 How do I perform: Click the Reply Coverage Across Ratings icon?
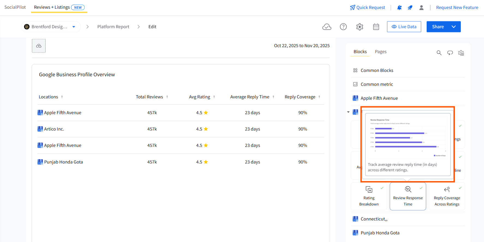point(447,189)
